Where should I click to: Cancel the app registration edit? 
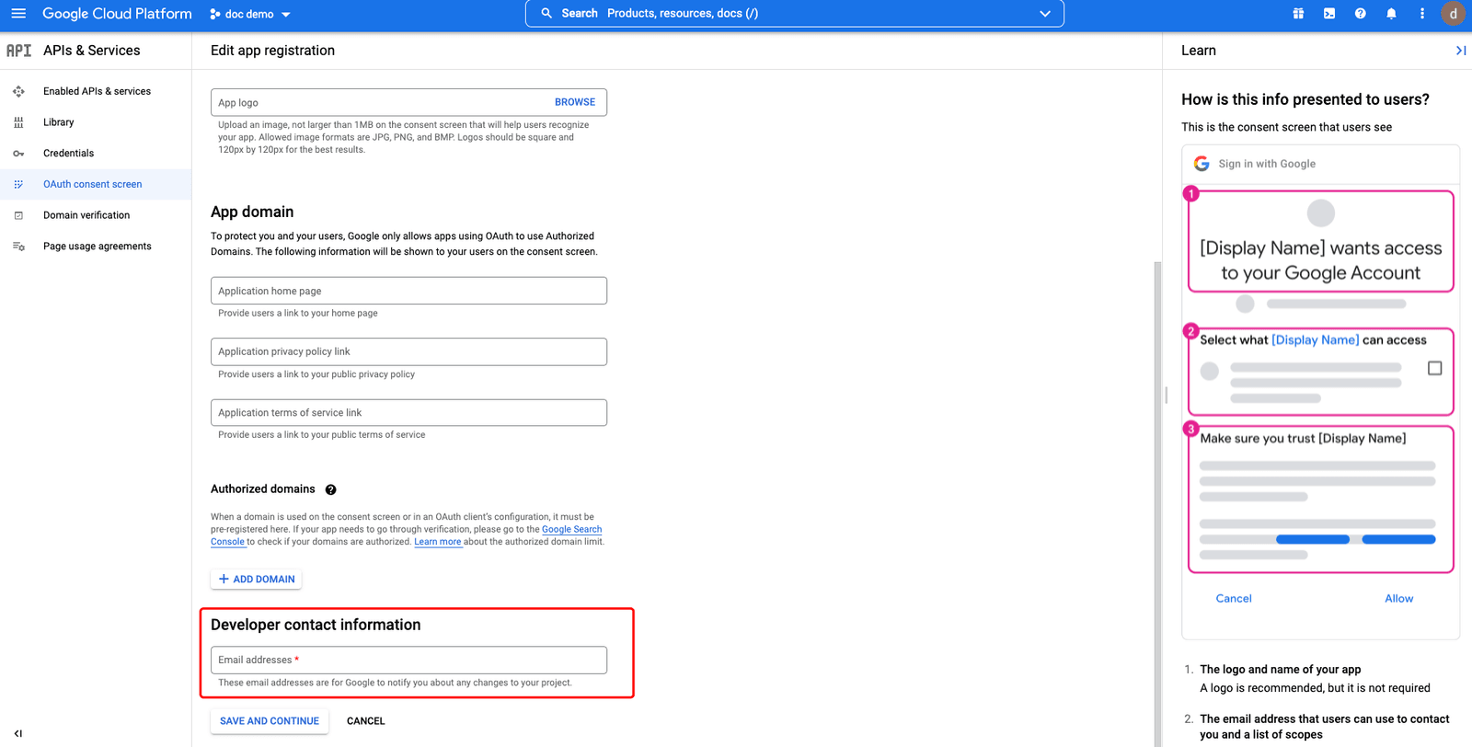366,721
